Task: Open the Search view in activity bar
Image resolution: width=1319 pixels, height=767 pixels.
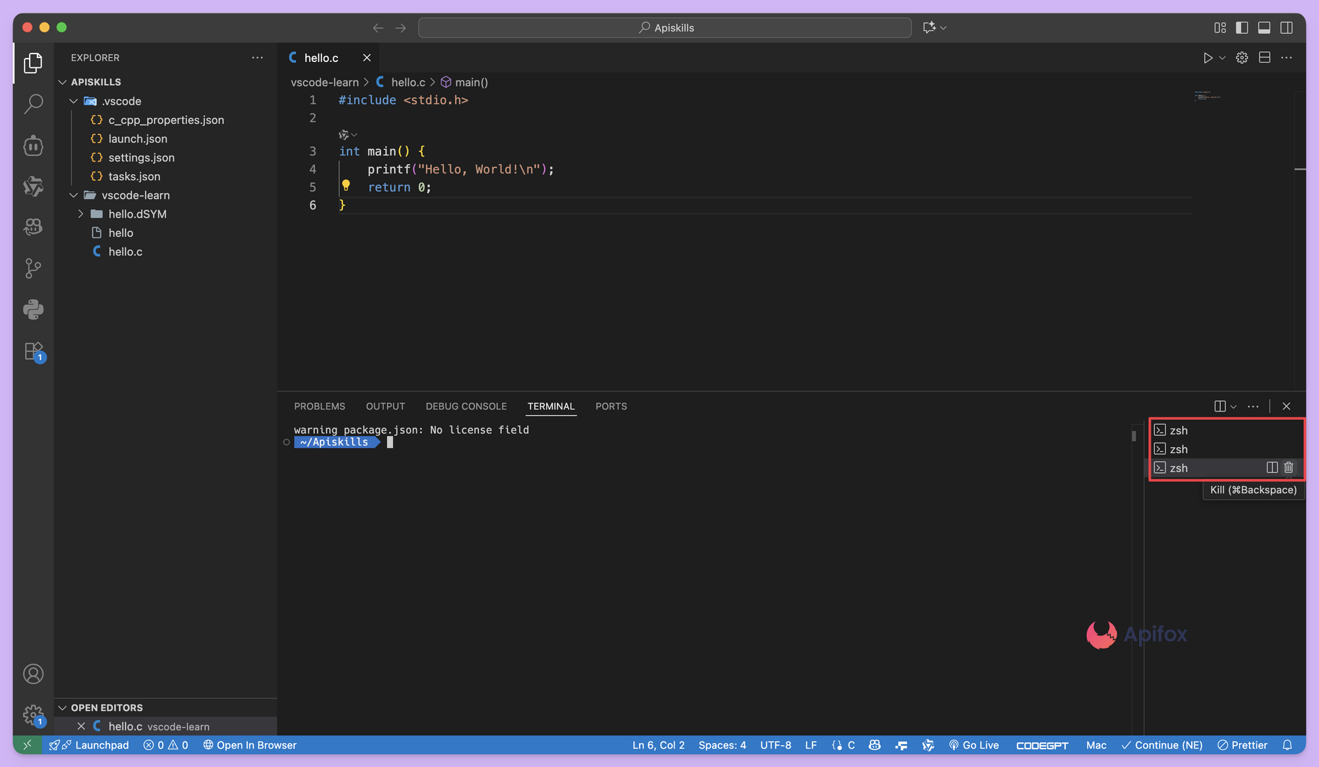Action: 33,104
